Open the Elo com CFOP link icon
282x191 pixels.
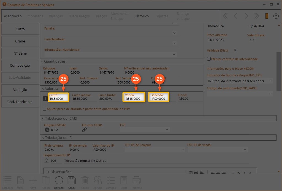[85, 130]
